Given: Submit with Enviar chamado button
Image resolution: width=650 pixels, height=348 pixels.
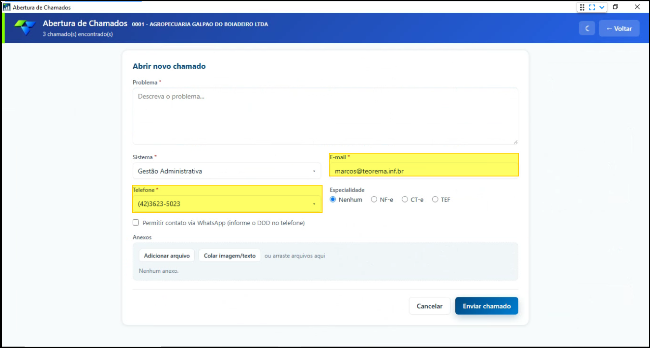Looking at the screenshot, I should 487,306.
